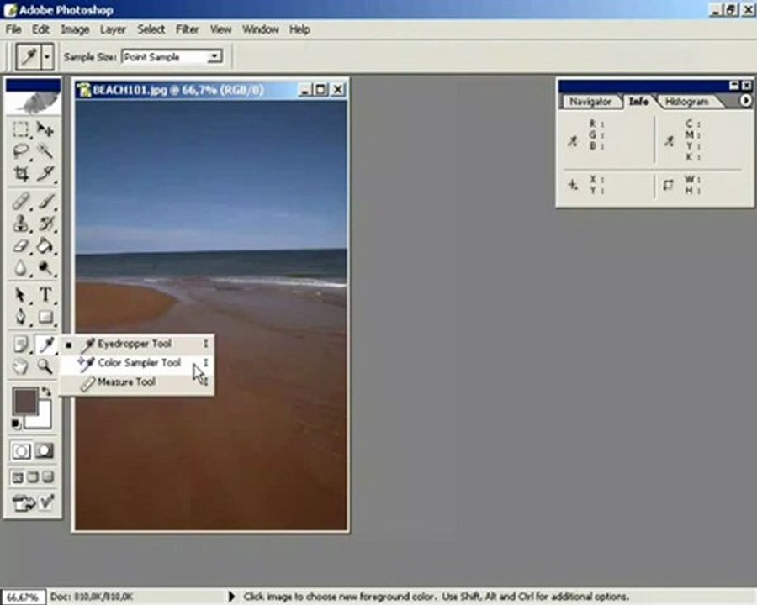This screenshot has height=605, width=757.
Task: Select the Crop tool
Action: pos(20,174)
